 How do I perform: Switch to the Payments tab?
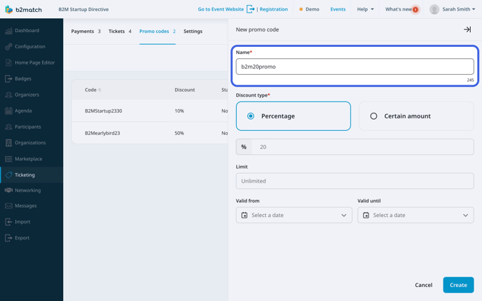85,31
